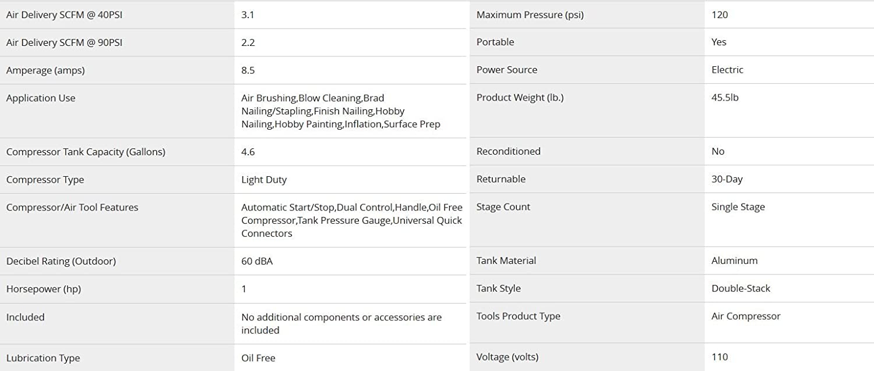Click the Compressor Tank Capacity (Gallons) label
The height and width of the screenshot is (371, 874).
click(x=86, y=152)
